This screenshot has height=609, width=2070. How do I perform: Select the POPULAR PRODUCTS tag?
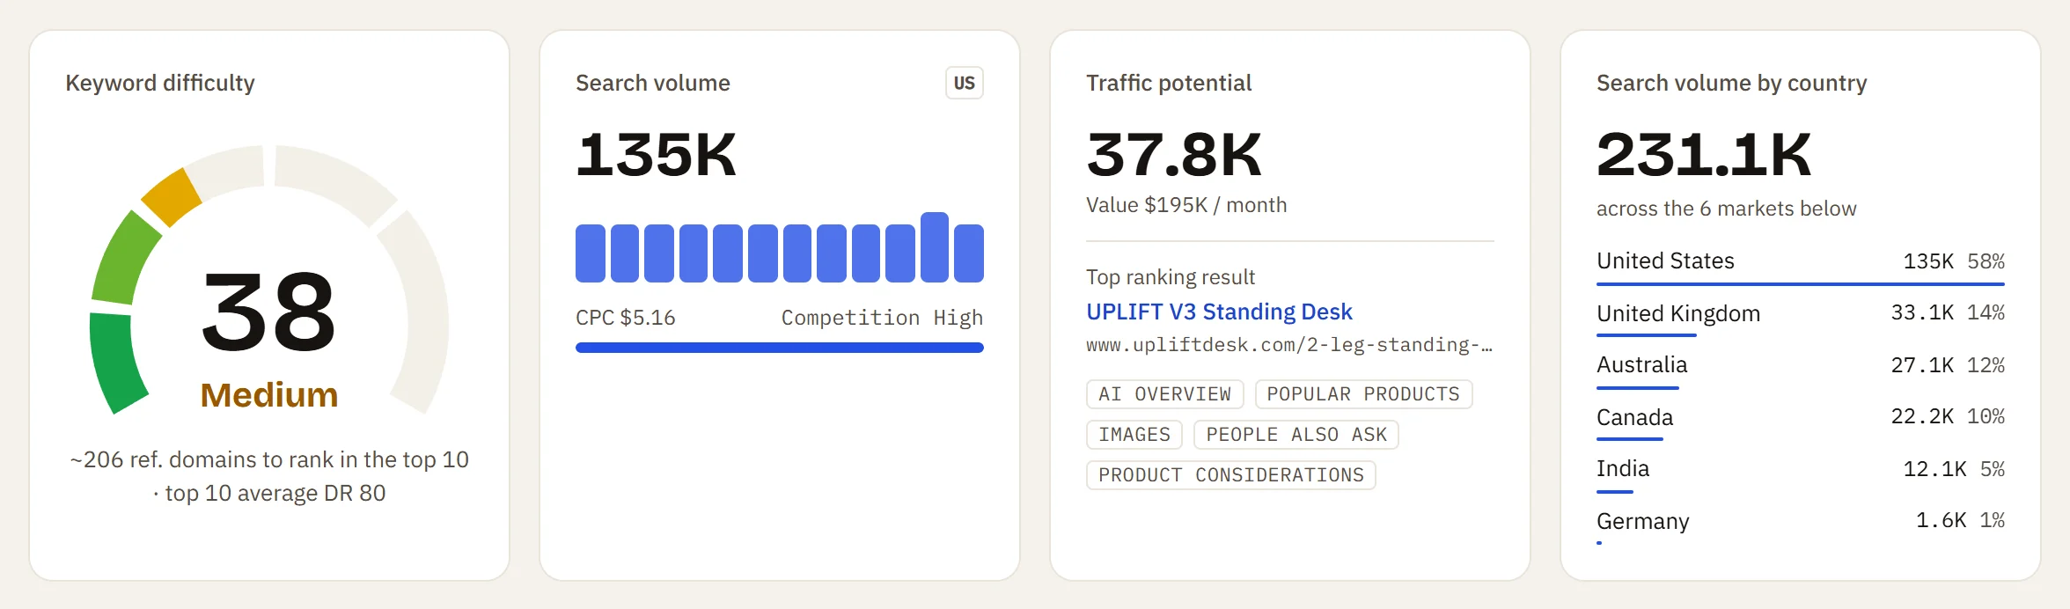pos(1363,394)
